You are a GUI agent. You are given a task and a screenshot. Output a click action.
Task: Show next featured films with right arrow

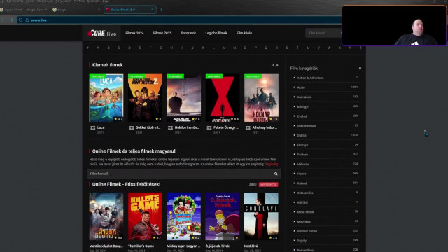[x=277, y=65]
